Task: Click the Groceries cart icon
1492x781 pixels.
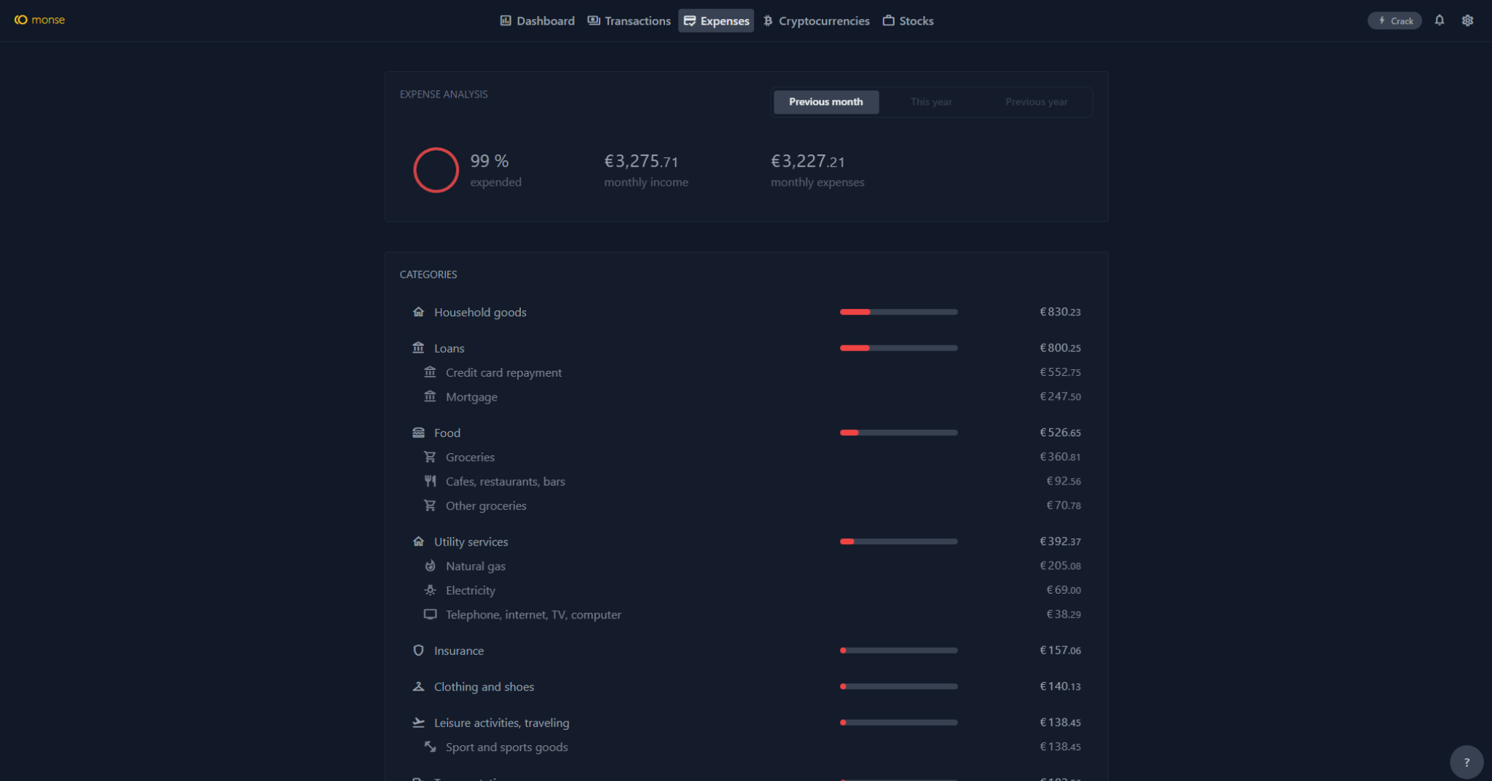Action: coord(430,457)
